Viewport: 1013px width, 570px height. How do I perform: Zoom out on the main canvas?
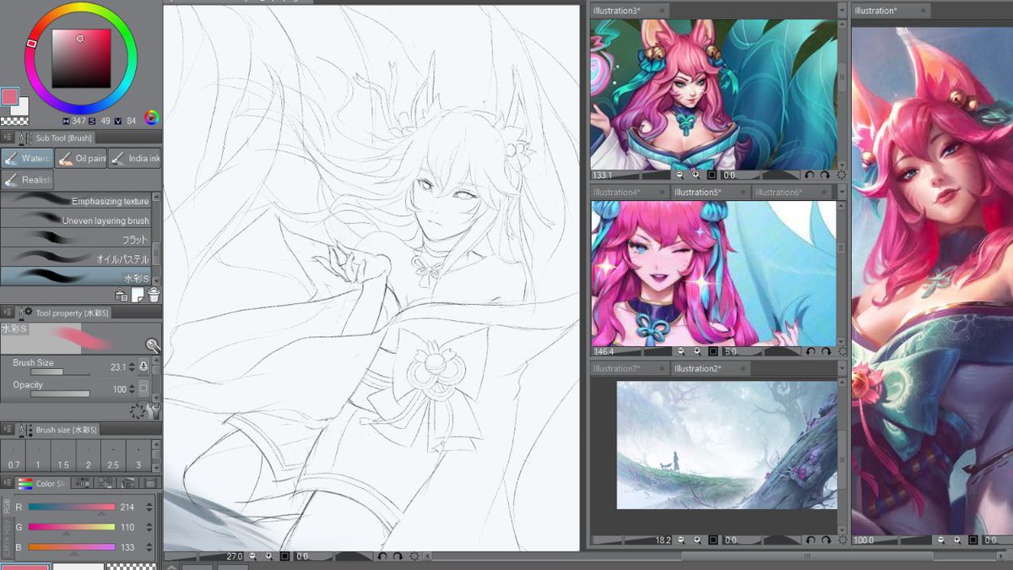coord(254,556)
